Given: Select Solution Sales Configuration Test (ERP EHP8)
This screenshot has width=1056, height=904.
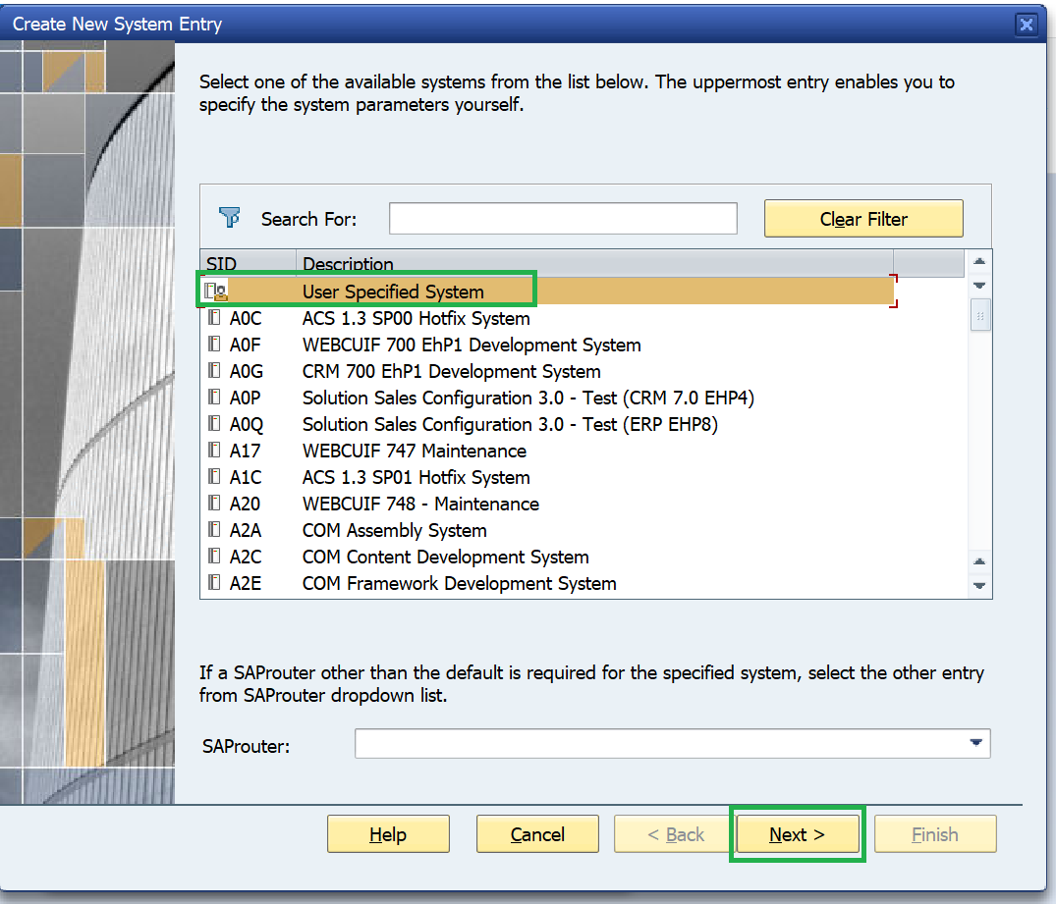Looking at the screenshot, I should tap(510, 424).
